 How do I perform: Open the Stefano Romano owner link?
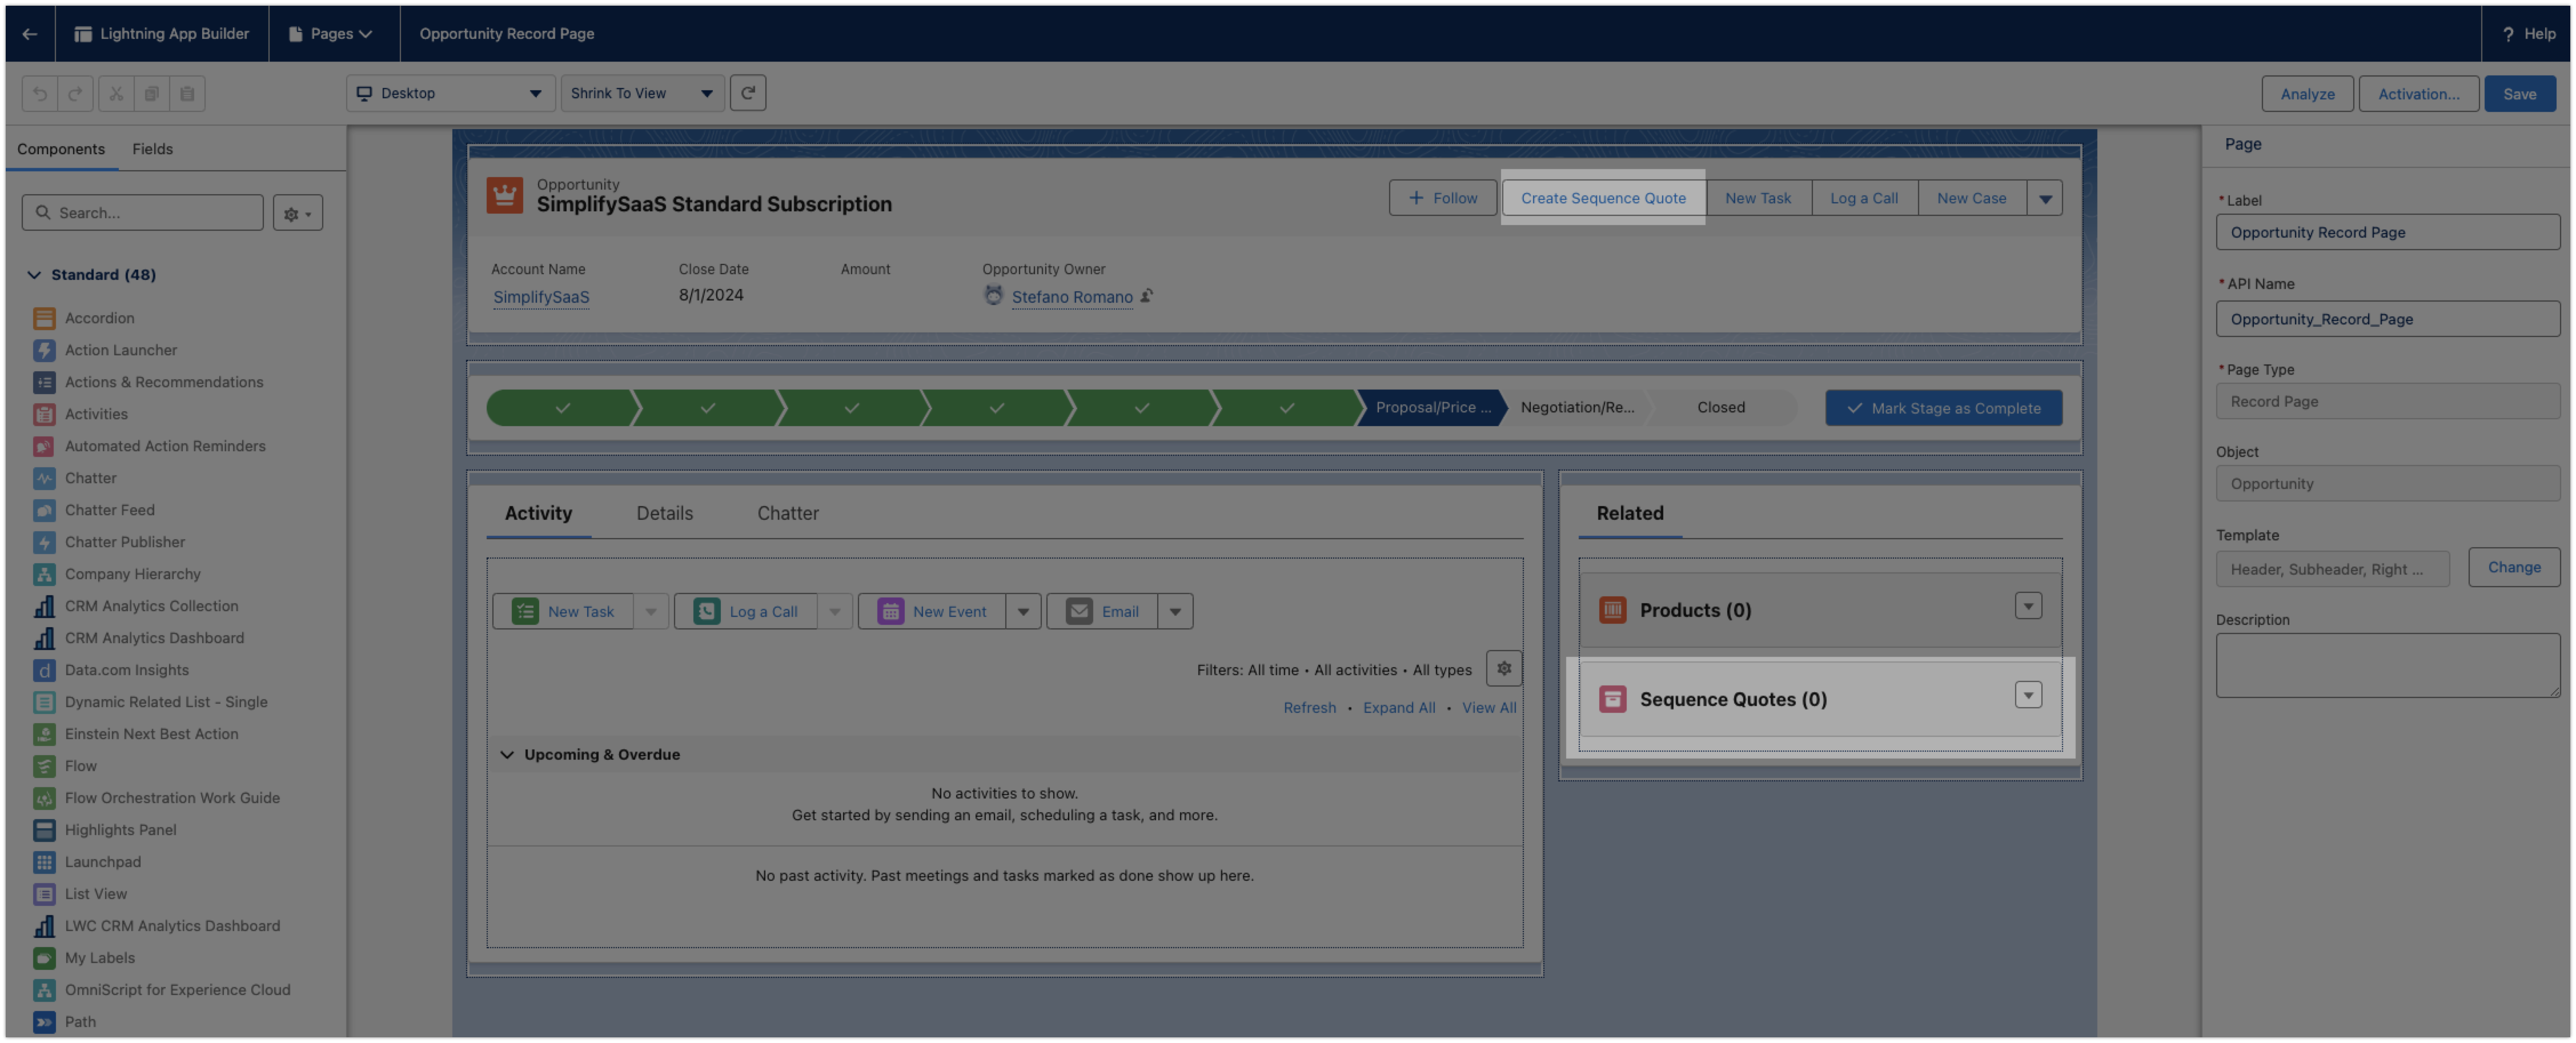click(x=1072, y=297)
